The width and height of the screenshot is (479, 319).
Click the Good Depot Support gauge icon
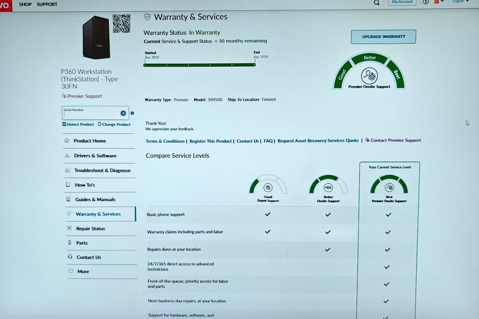click(x=268, y=187)
